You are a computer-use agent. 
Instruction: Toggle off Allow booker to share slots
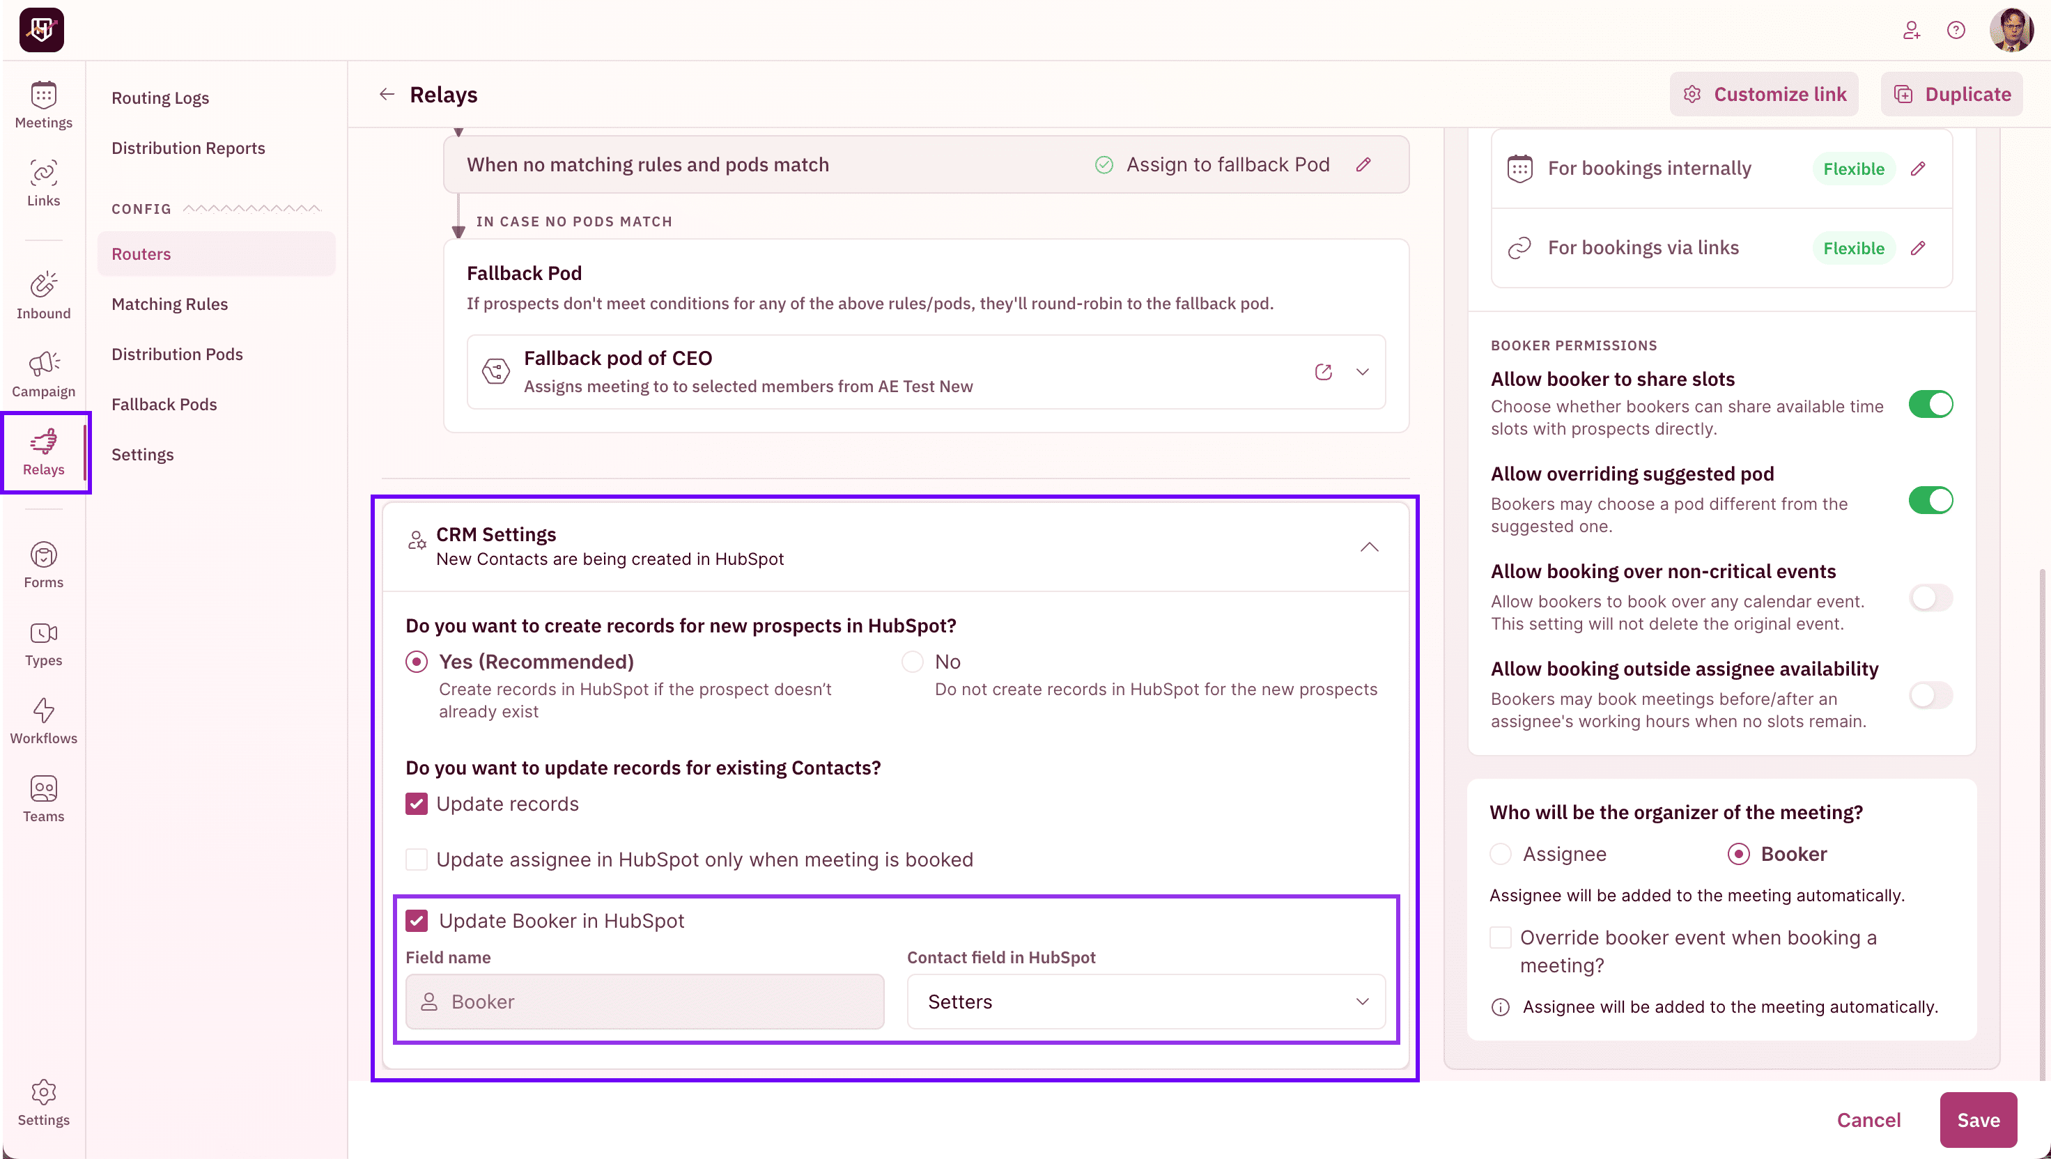pyautogui.click(x=1930, y=405)
